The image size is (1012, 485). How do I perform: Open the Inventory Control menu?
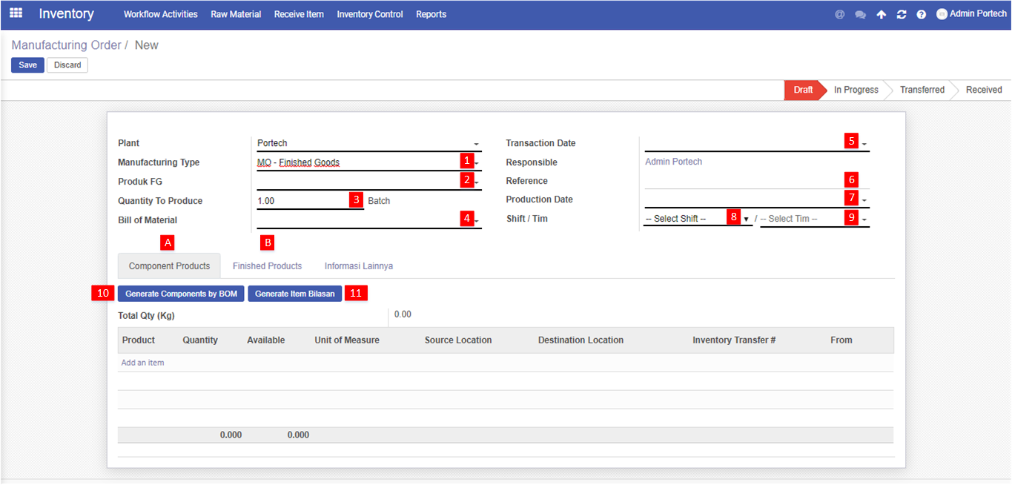pyautogui.click(x=369, y=14)
